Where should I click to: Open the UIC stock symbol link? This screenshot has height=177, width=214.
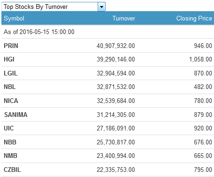pyautogui.click(x=9, y=128)
